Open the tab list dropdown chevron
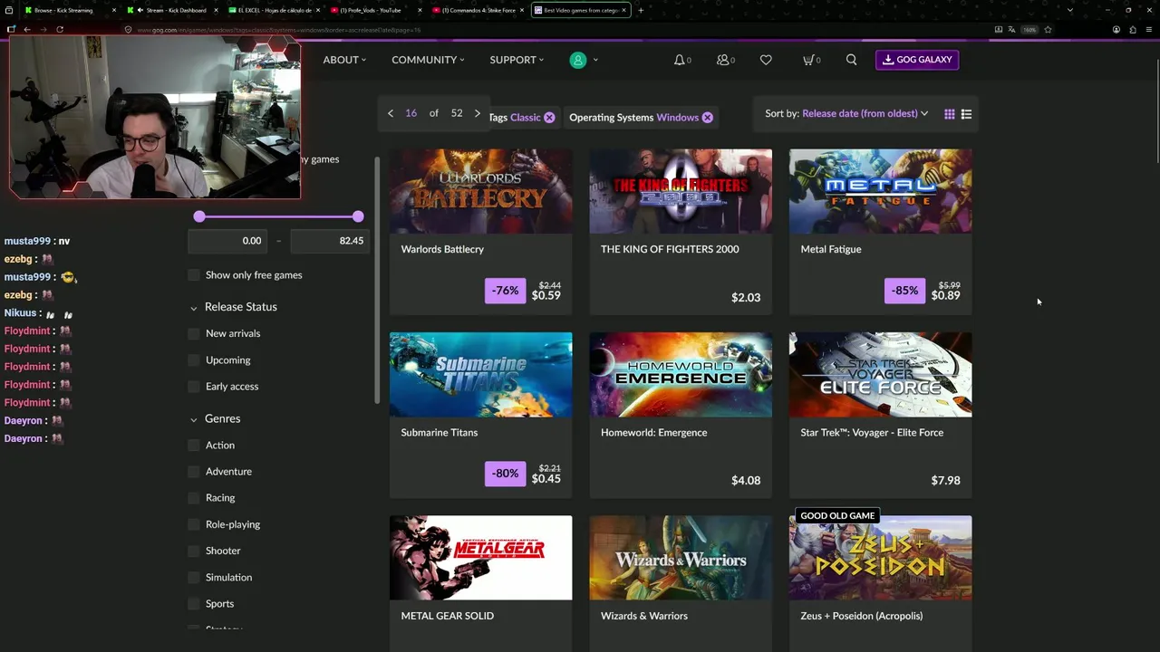 pyautogui.click(x=1070, y=10)
